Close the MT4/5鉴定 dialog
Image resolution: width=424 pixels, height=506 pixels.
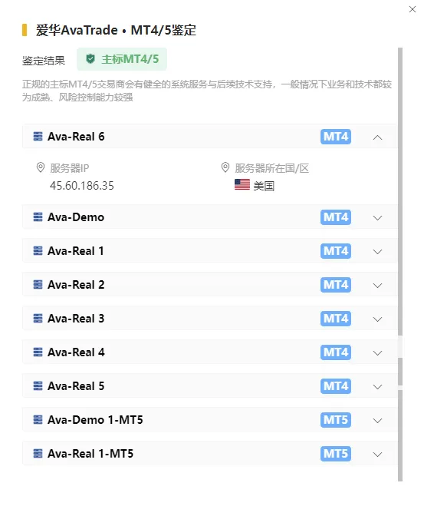pos(412,9)
